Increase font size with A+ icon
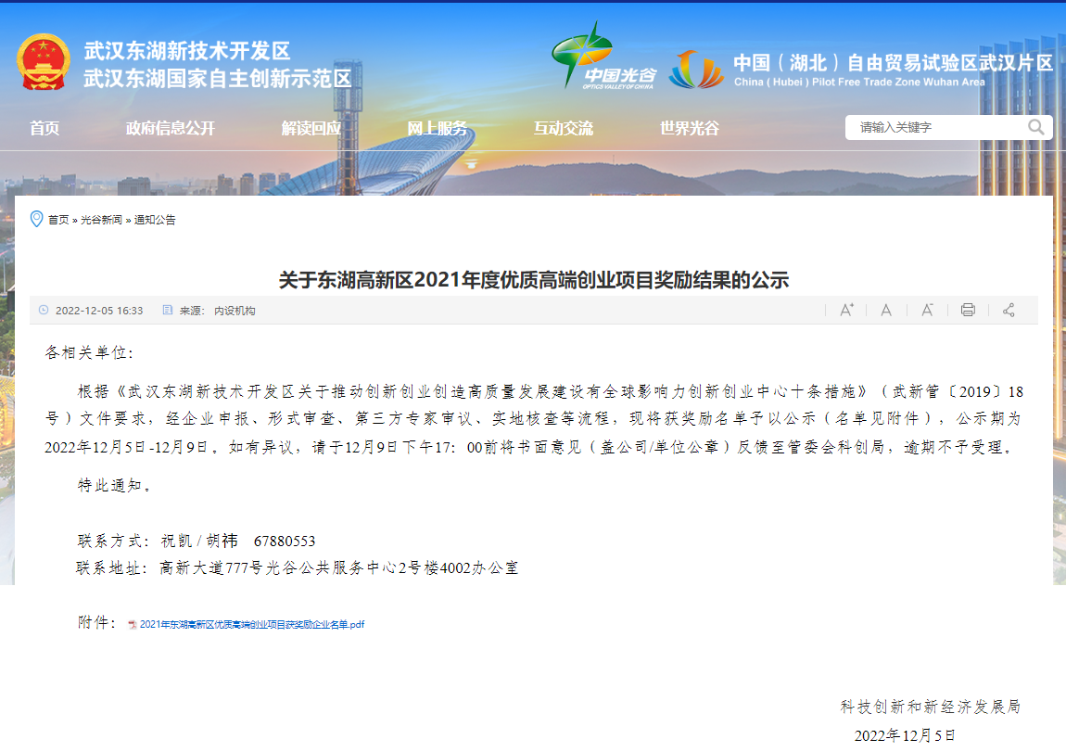Viewport: 1066px width, 752px height. coord(846,310)
